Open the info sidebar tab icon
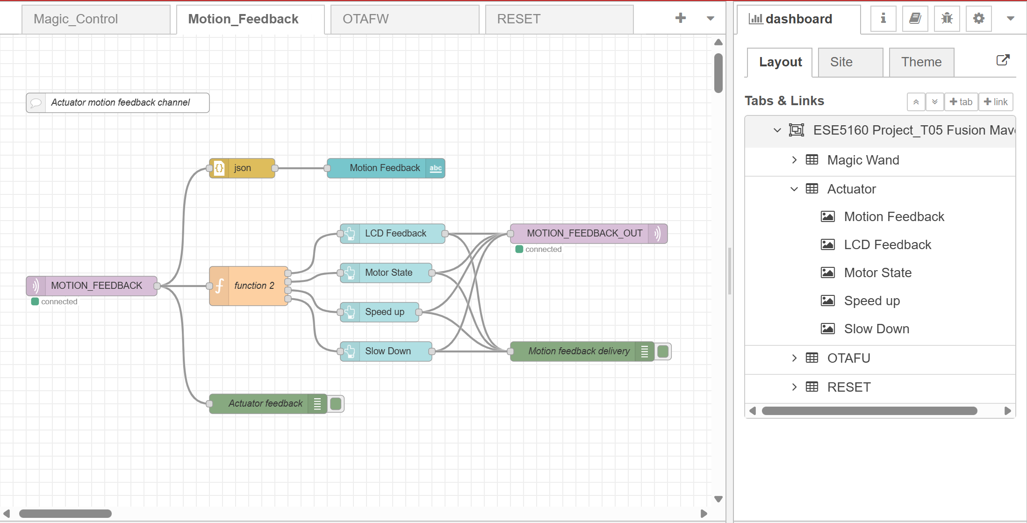Screen dimensions: 1027x523 (x=883, y=19)
